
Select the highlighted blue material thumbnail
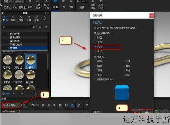(x=31, y=62)
